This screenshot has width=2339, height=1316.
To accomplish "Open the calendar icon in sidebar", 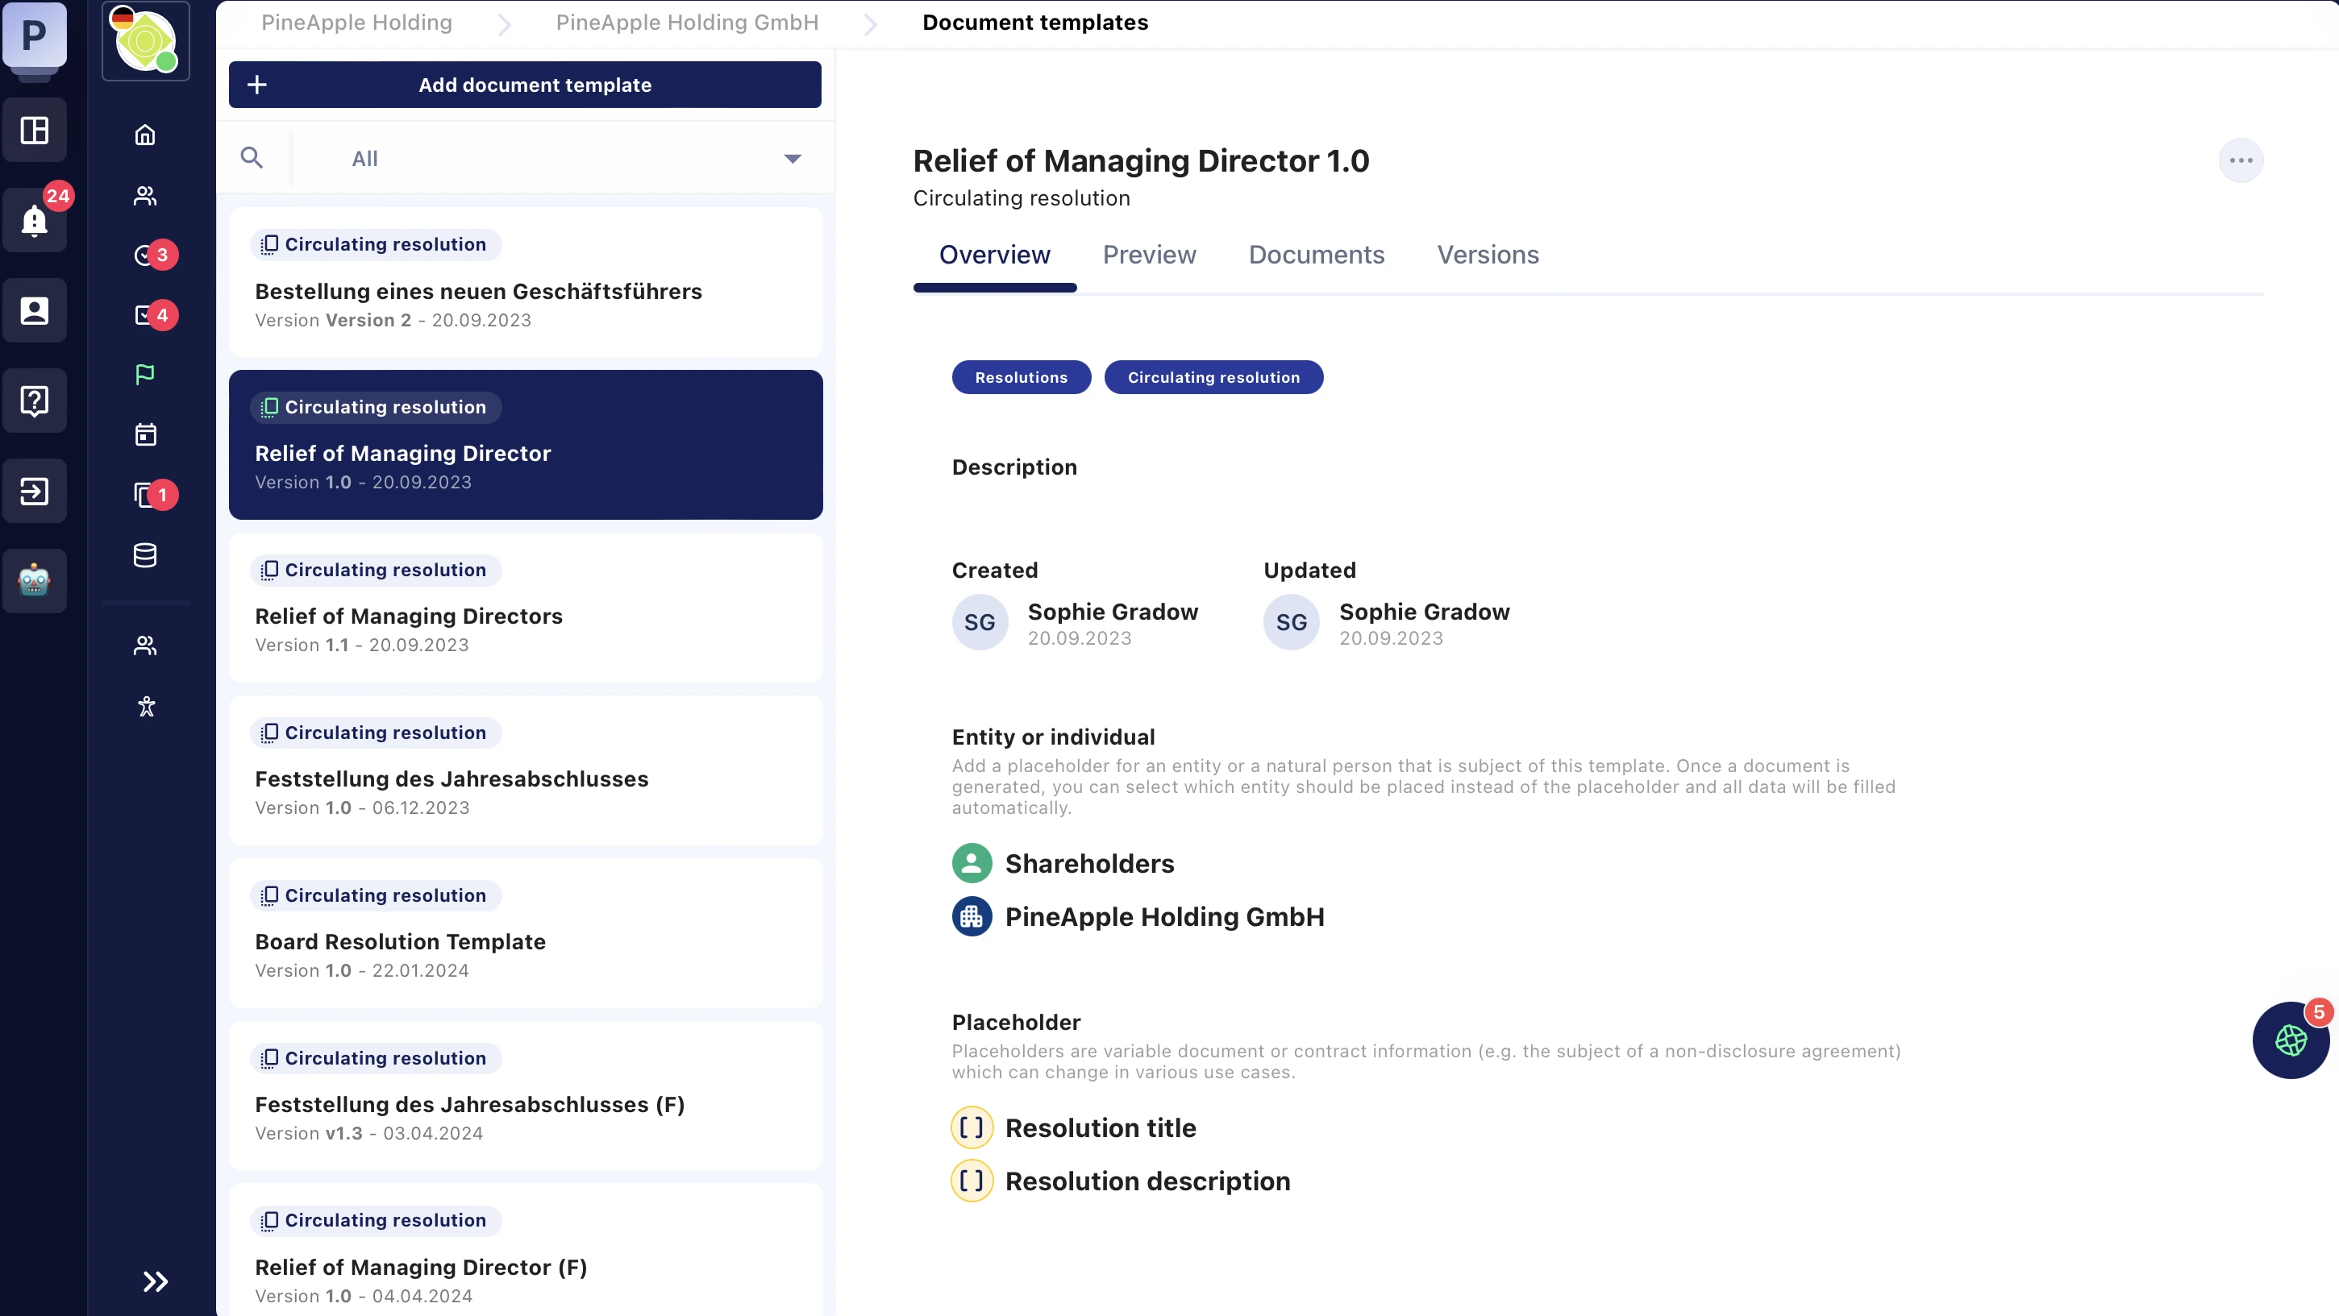I will click(145, 434).
